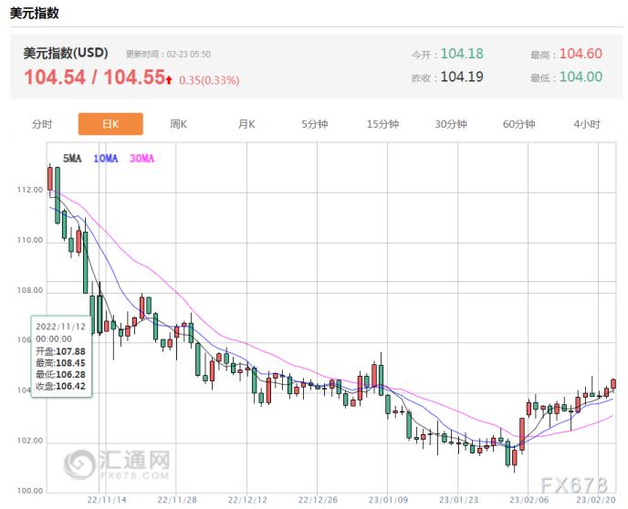This screenshot has height=509, width=628.
Task: Click the 23/02/06 date axis label
Action: coord(529,500)
